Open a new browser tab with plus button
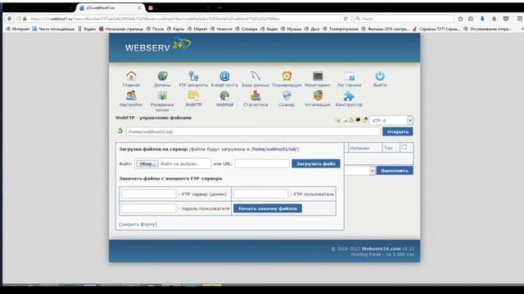524x294 pixels. pos(219,7)
